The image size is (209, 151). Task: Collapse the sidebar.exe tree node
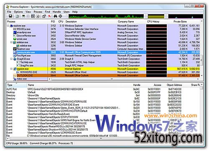click(11, 42)
